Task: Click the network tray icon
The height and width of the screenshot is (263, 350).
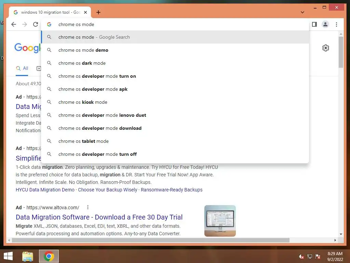Action: (x=310, y=256)
